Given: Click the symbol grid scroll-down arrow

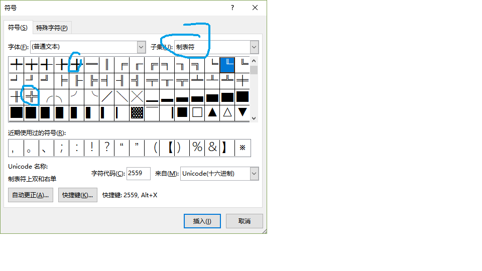Looking at the screenshot, I should click(254, 118).
